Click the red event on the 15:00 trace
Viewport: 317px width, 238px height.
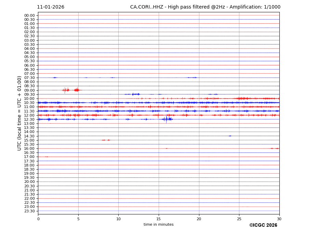106,140
